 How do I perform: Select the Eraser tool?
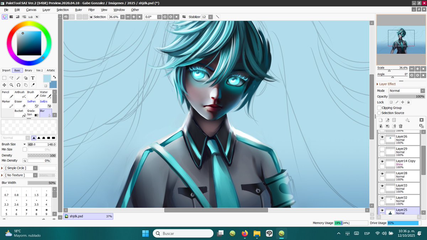[x=20, y=103]
